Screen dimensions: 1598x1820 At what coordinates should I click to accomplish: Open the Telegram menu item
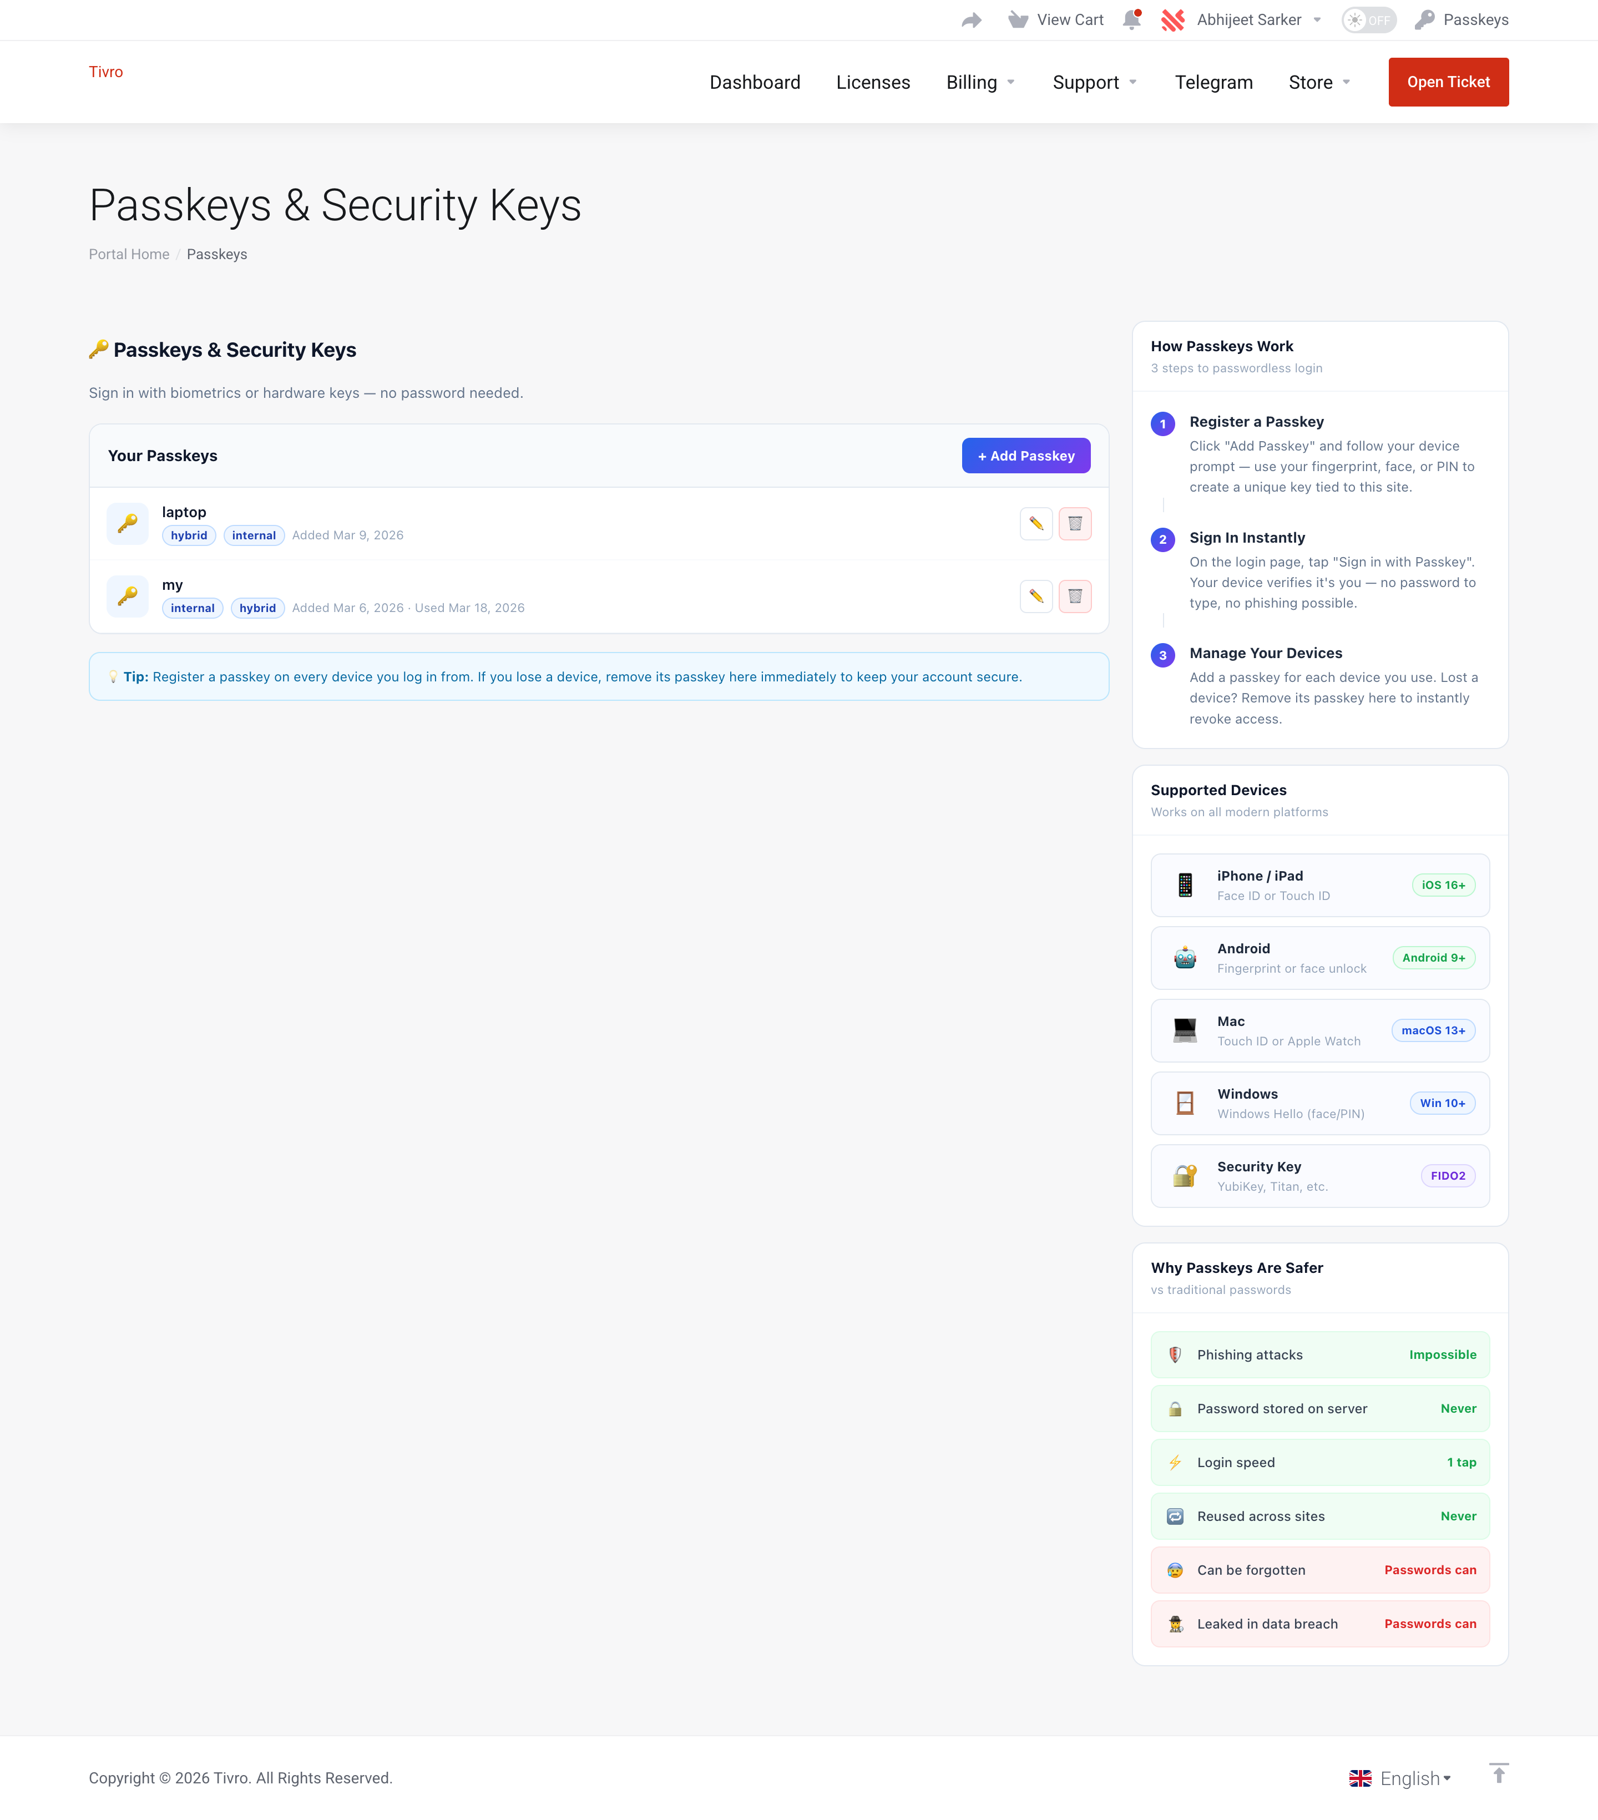click(1212, 82)
